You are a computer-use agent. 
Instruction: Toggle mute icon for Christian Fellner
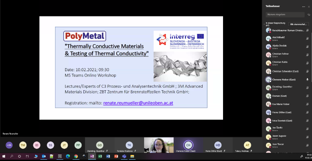[x=307, y=55]
